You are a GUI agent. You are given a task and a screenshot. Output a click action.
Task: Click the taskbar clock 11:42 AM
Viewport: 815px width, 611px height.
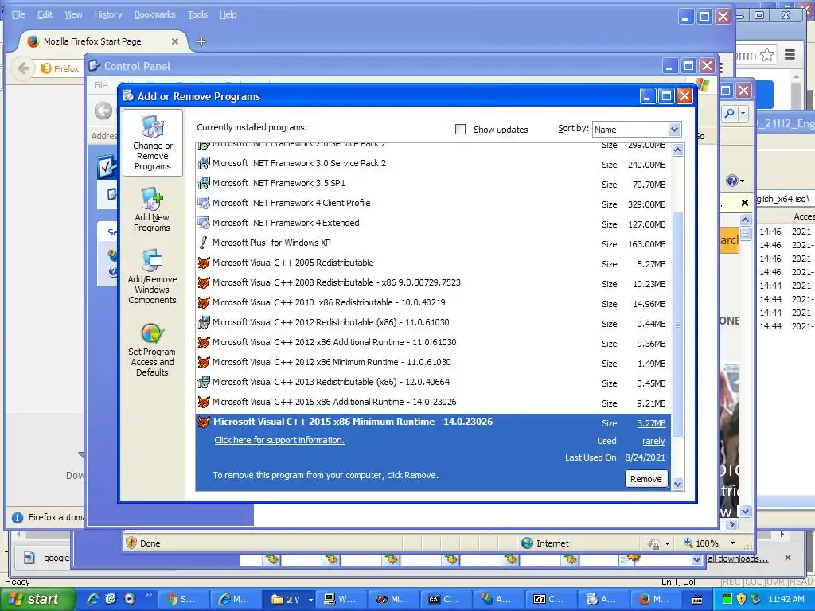pos(786,599)
